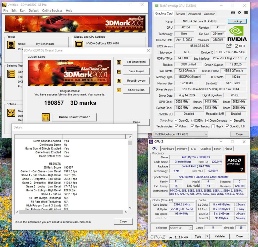This screenshot has height=247, width=258.
Task: Click the CPU-Z title bar app icon
Action: [x=151, y=142]
